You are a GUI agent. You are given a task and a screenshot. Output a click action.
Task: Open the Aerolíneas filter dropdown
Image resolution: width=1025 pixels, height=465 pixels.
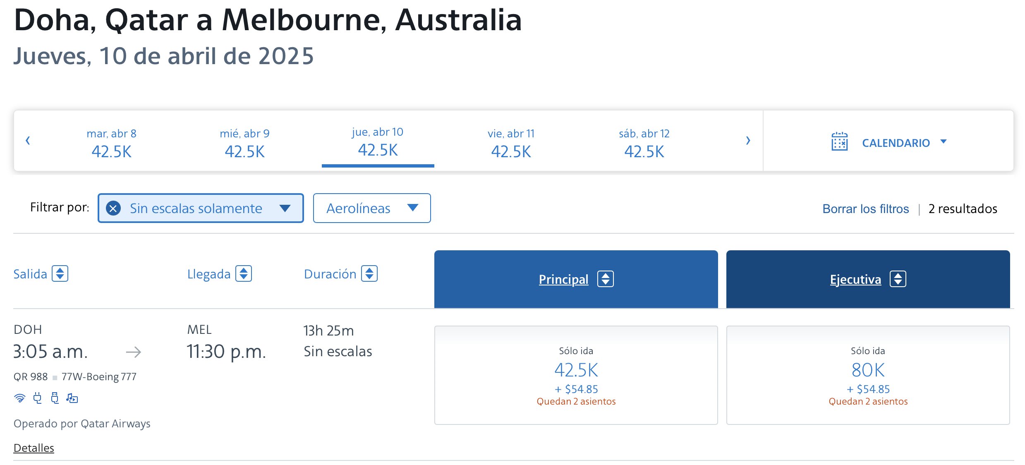tap(372, 208)
